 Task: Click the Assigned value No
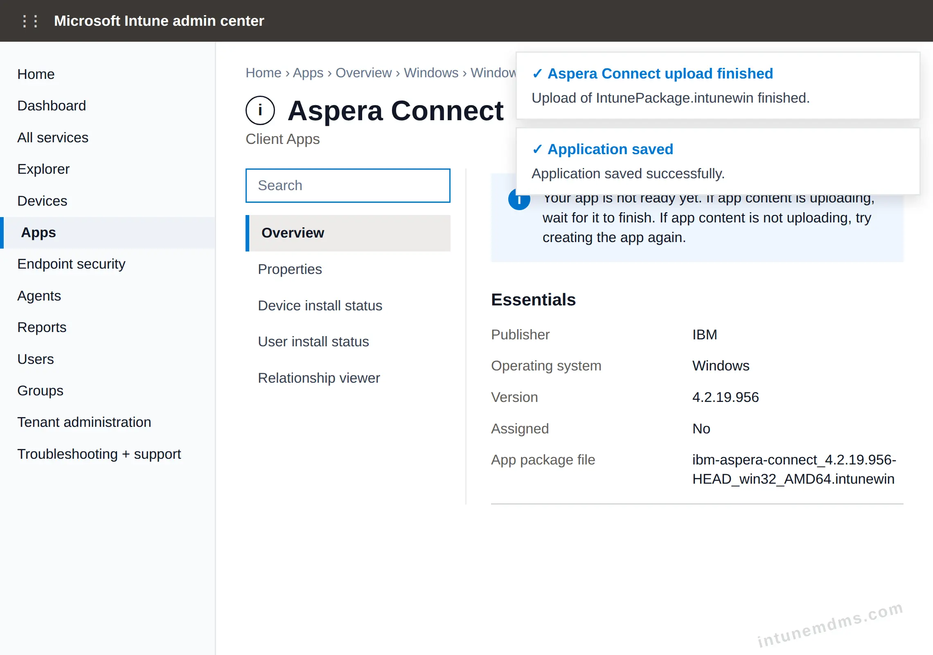tap(701, 428)
